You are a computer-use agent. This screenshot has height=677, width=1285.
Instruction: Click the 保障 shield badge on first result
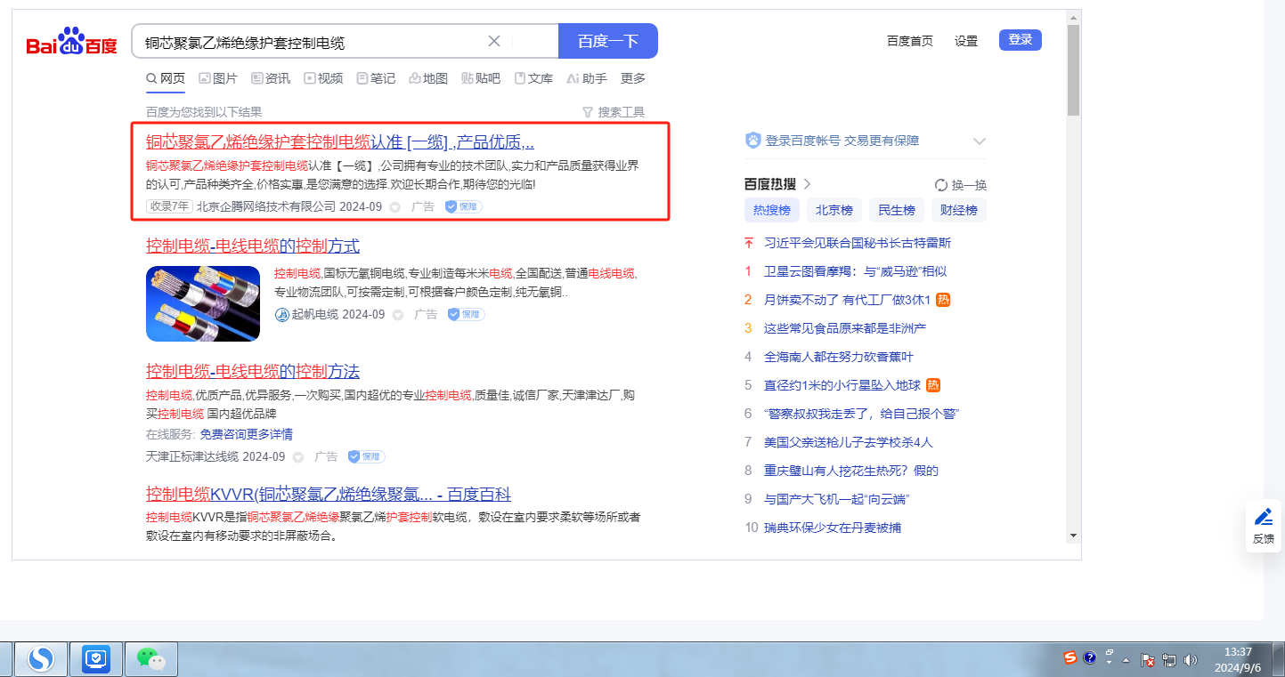tap(463, 206)
